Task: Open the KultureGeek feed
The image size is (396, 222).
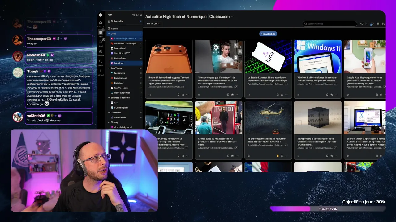Action: (x=126, y=58)
